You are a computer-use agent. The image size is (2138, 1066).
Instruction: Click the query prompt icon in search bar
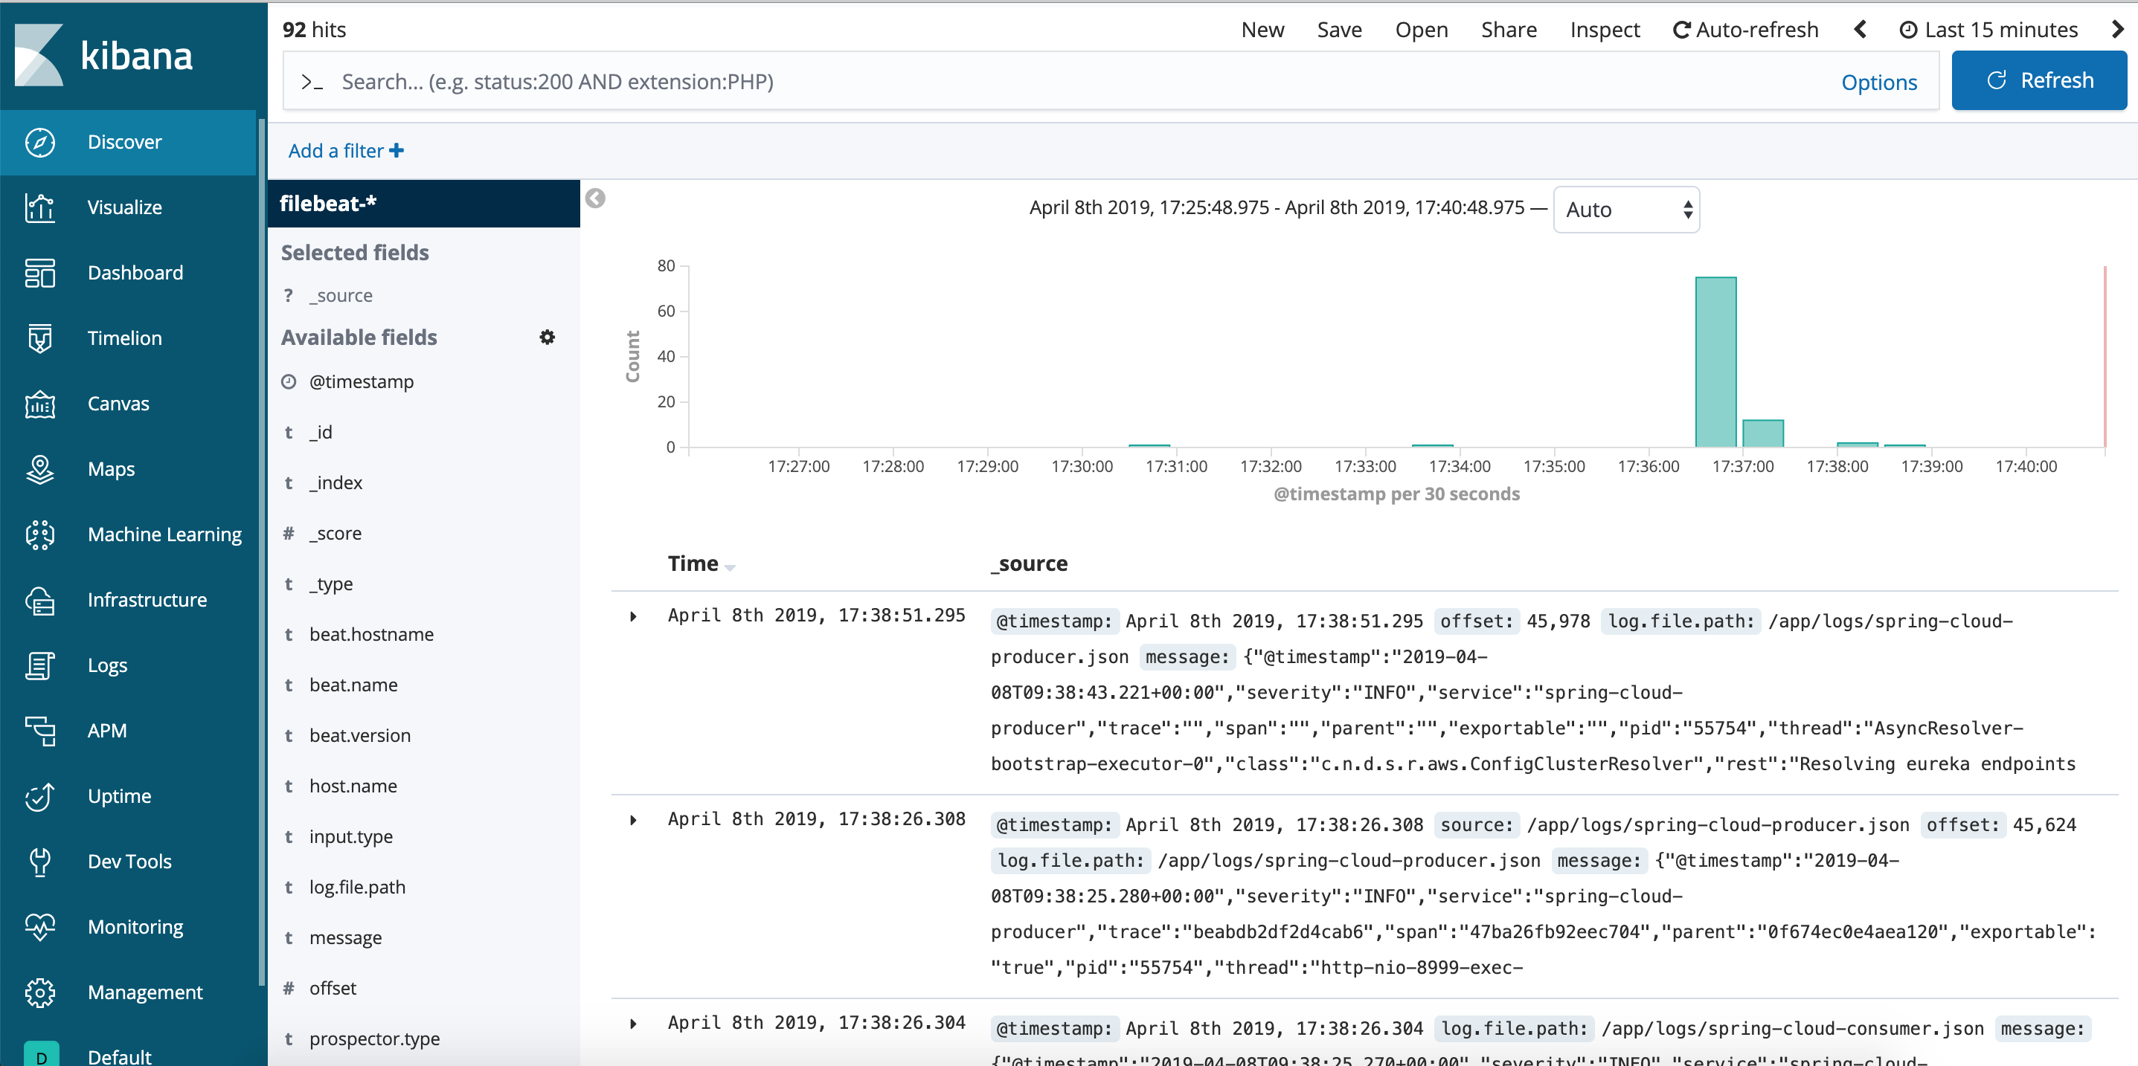pos(312,82)
